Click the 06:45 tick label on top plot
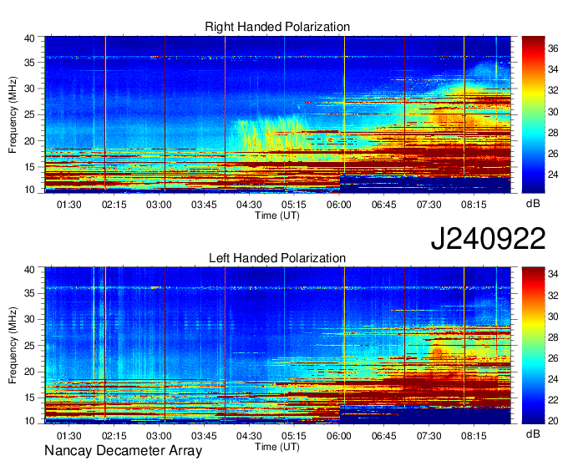Image resolution: width=568 pixels, height=461 pixels. pyautogui.click(x=384, y=205)
